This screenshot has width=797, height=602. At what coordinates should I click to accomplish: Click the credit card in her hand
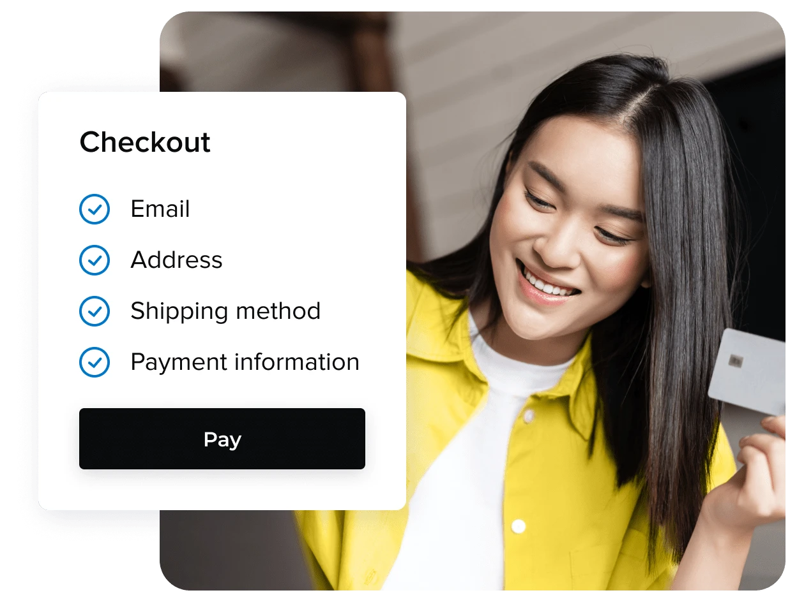(x=747, y=371)
